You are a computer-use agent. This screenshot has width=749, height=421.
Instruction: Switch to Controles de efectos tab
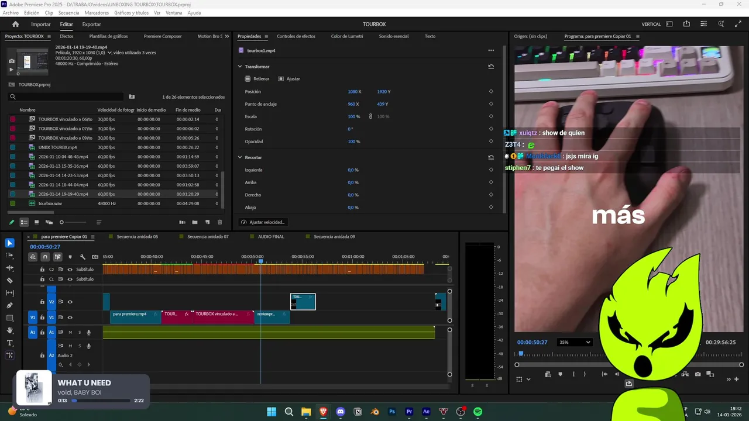pos(296,36)
